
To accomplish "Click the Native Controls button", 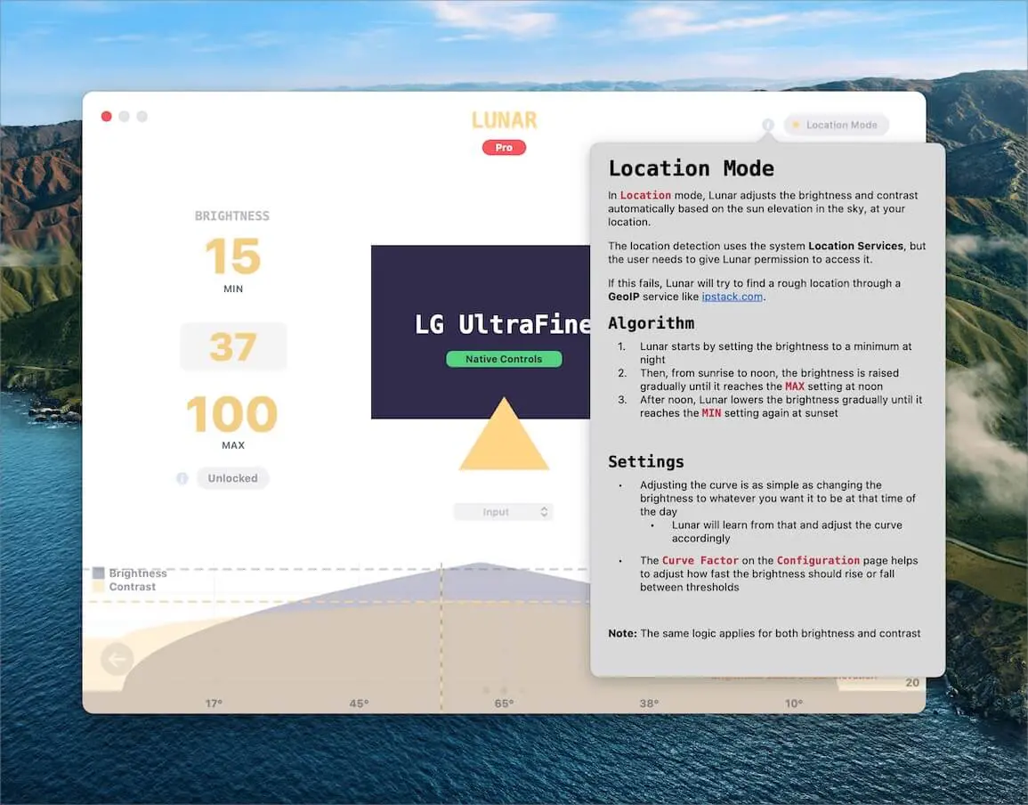I will point(504,359).
